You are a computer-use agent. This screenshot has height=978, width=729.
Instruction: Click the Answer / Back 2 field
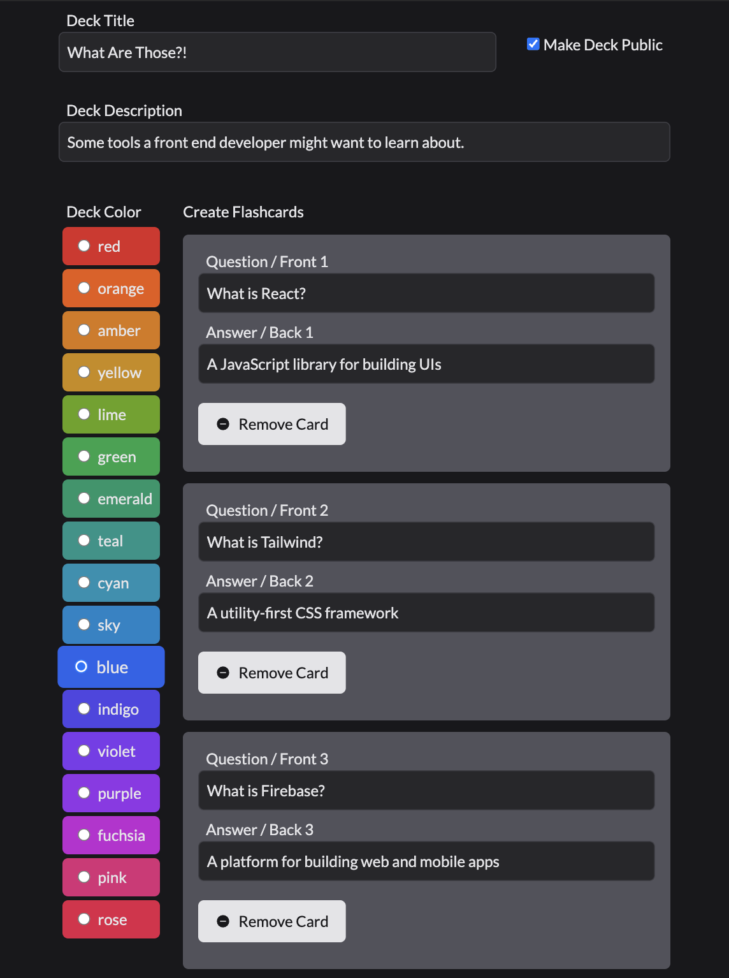click(x=426, y=613)
